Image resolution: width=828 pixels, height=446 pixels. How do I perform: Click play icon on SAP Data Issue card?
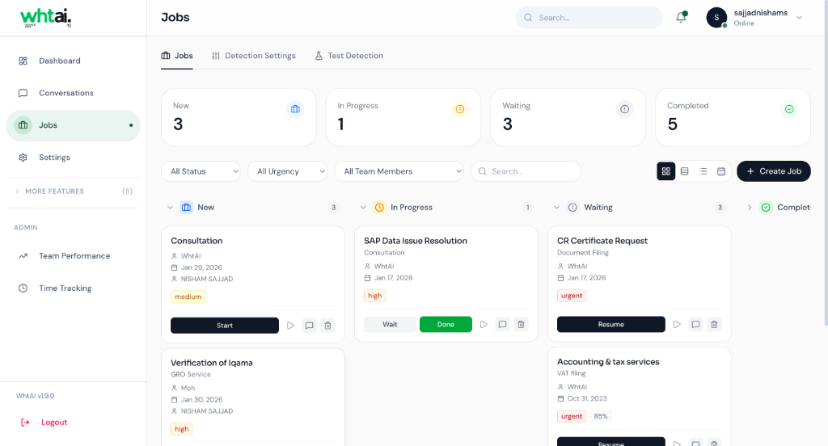click(484, 325)
